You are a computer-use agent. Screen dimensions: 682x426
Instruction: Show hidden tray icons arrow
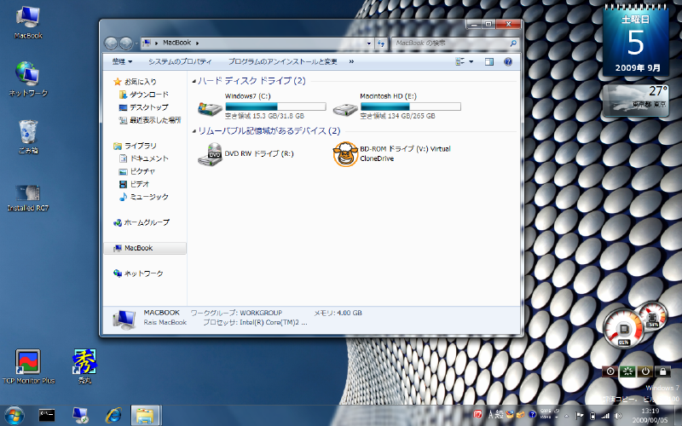pos(566,416)
